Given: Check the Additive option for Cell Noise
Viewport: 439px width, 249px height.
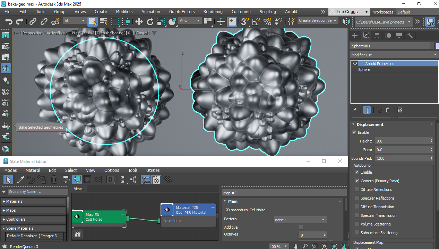Looking at the screenshot, I should point(301,227).
